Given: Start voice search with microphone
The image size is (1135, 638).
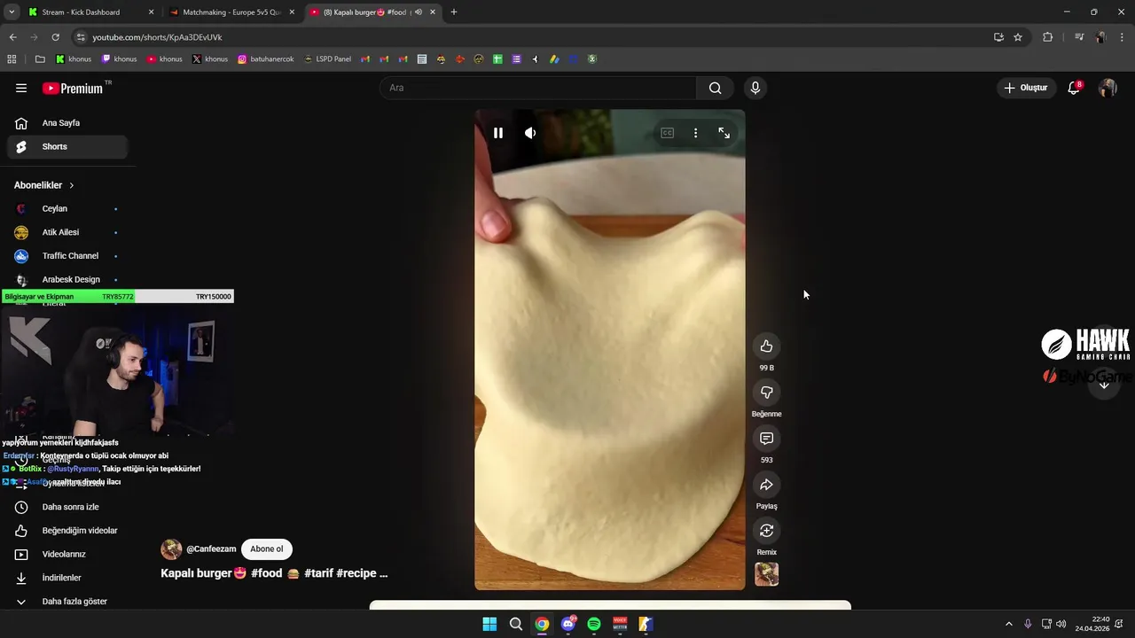Looking at the screenshot, I should click(x=755, y=88).
